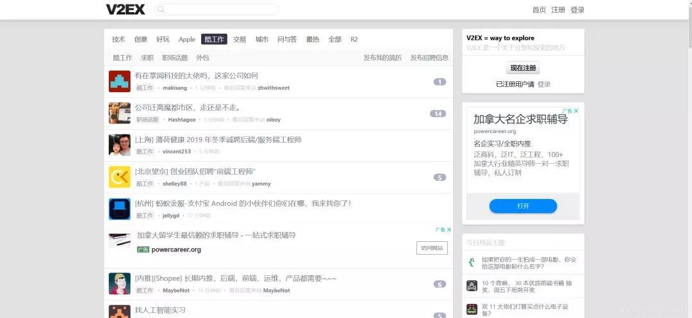
Task: Click 访问网站 button on inline ad
Action: click(x=432, y=248)
